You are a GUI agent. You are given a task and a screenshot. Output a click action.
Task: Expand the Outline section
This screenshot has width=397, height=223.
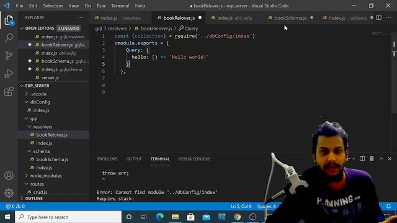pyautogui.click(x=22, y=198)
